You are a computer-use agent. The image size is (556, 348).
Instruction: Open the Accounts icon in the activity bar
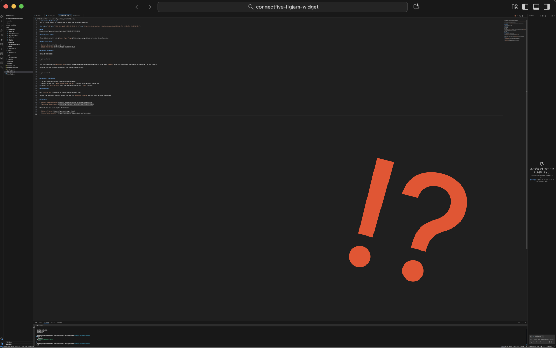[2, 338]
